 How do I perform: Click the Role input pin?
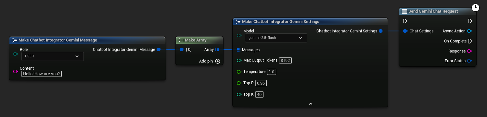click(15, 54)
